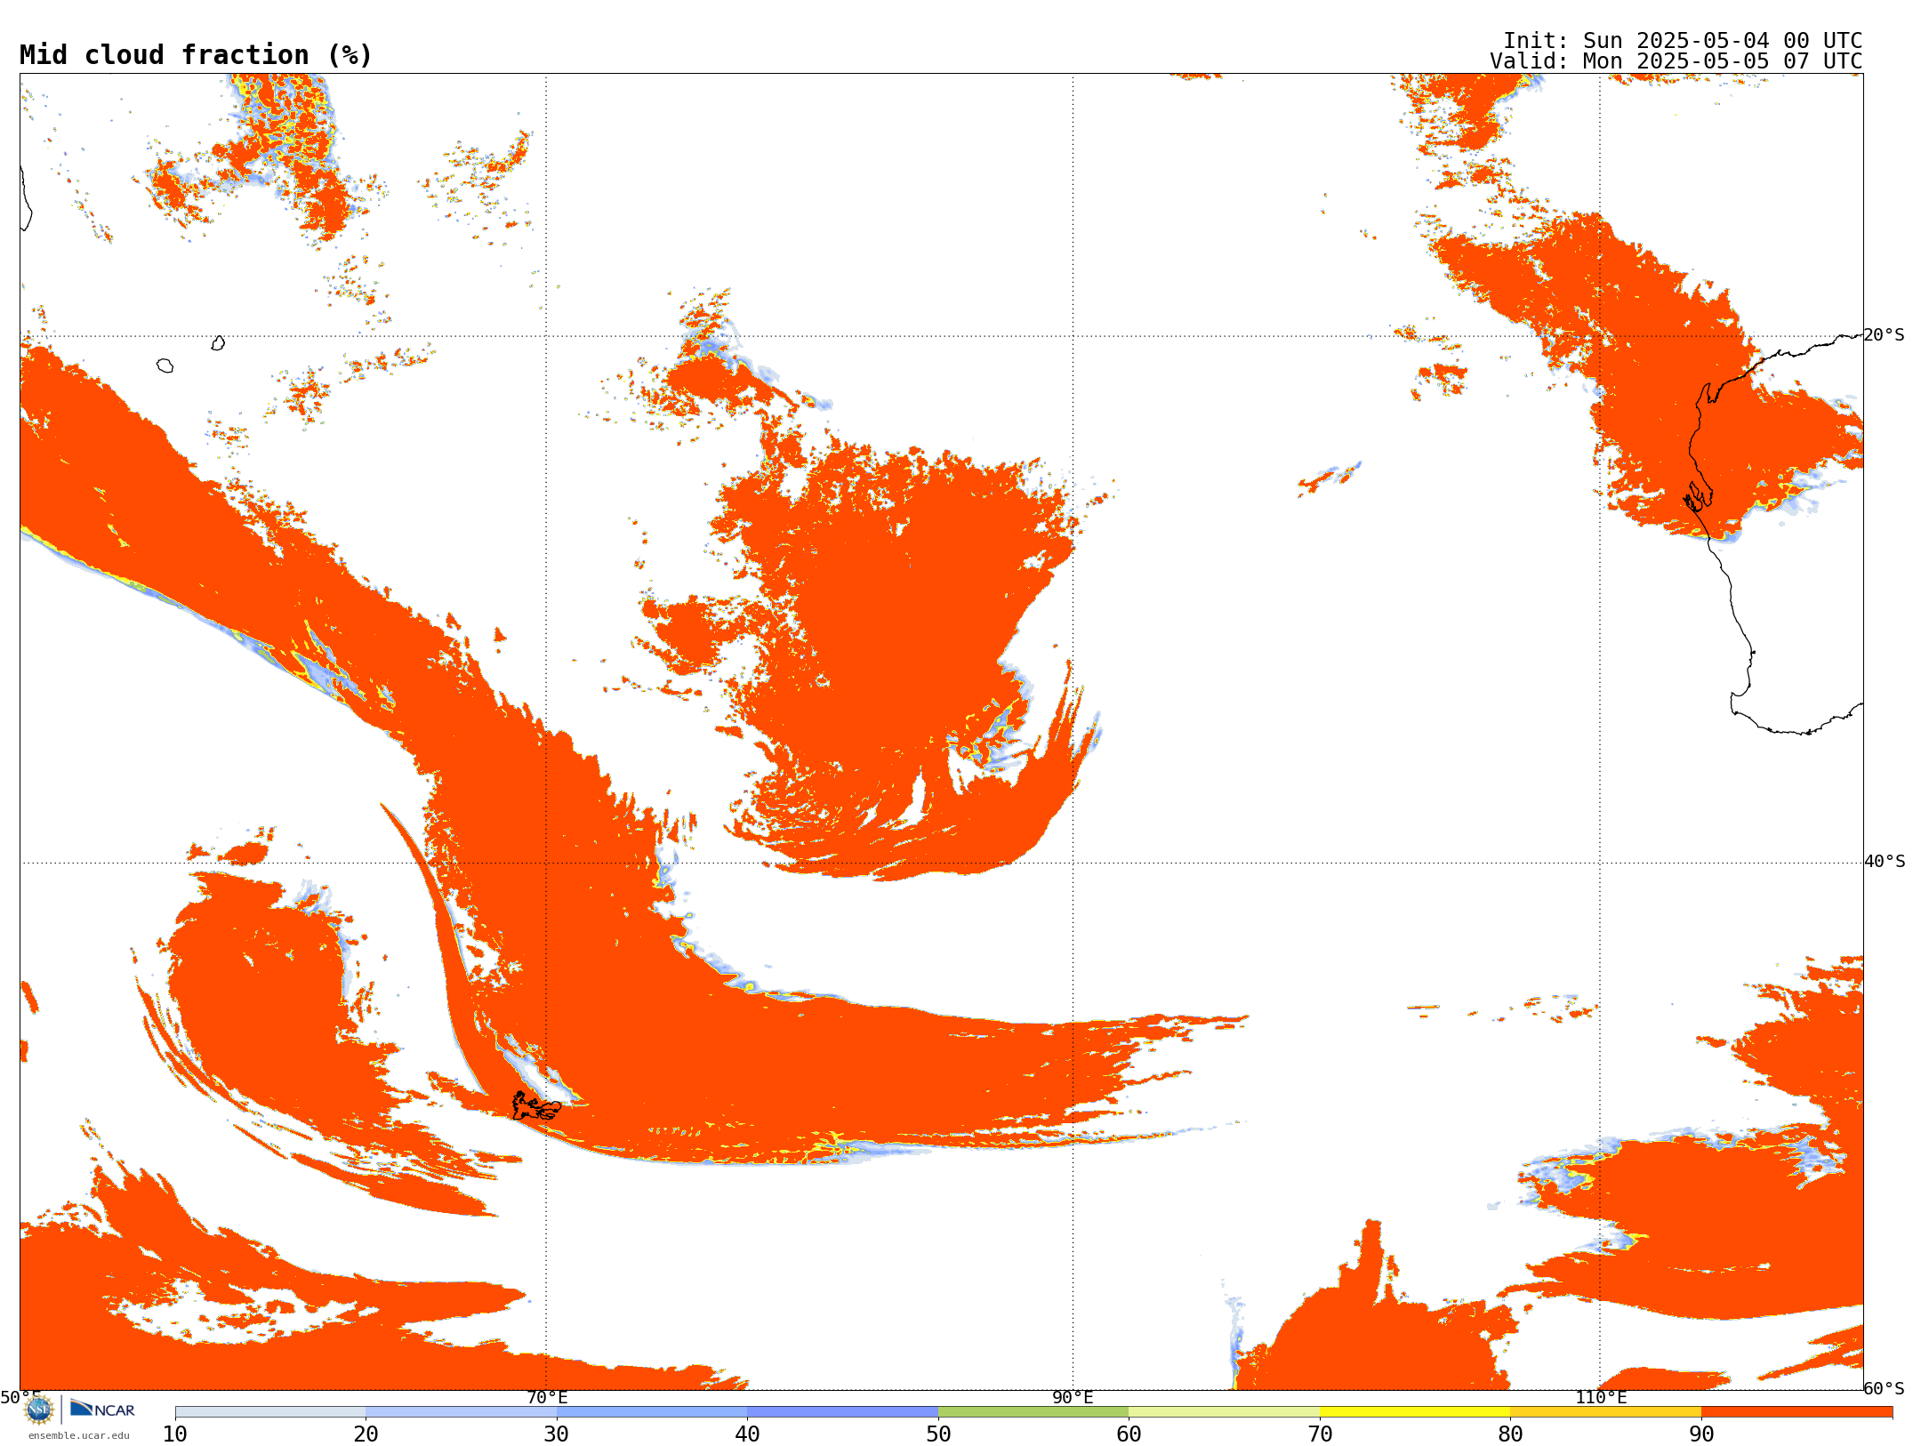Click the colorbar tick label 60
The width and height of the screenshot is (1921, 1446).
(1129, 1434)
